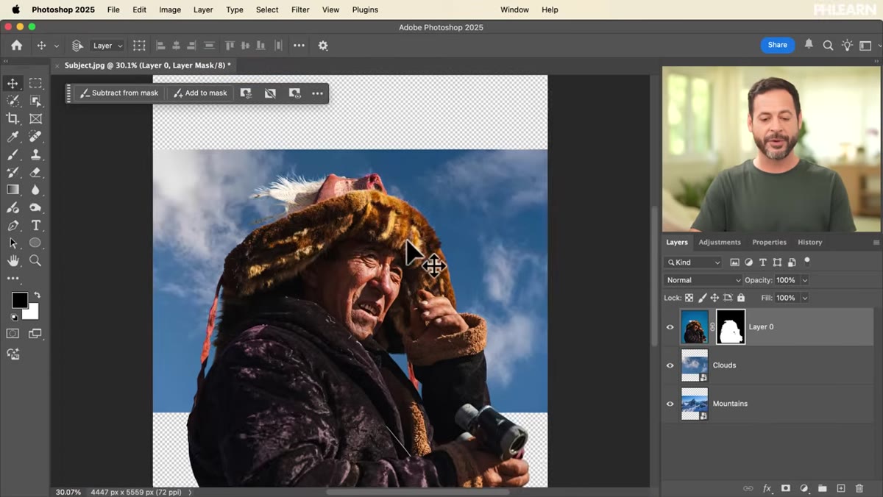This screenshot has height=497, width=883.
Task: Open the Kind filter dropdown
Action: [693, 262]
